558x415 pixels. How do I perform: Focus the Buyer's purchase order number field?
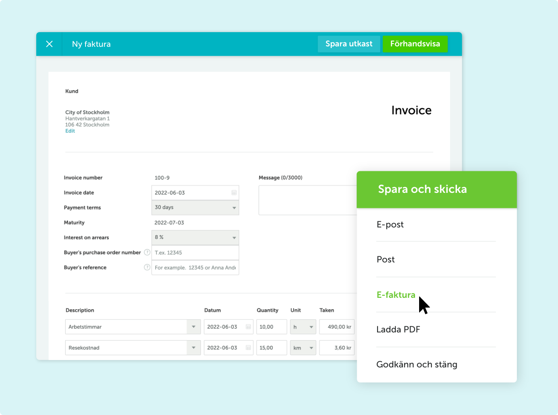coord(195,253)
